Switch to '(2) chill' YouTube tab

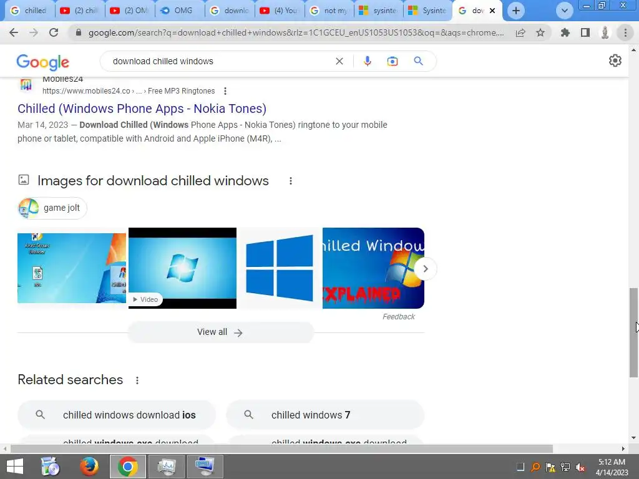[80, 11]
